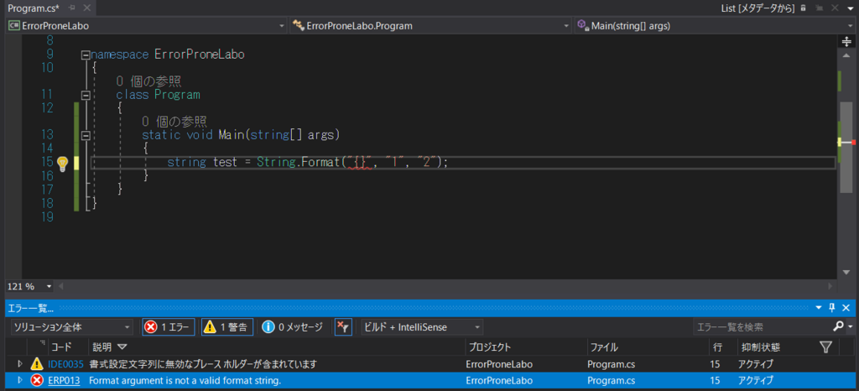859x391 pixels.
Task: Click ErrorProneLabo in the ERP013 row
Action: pos(499,381)
